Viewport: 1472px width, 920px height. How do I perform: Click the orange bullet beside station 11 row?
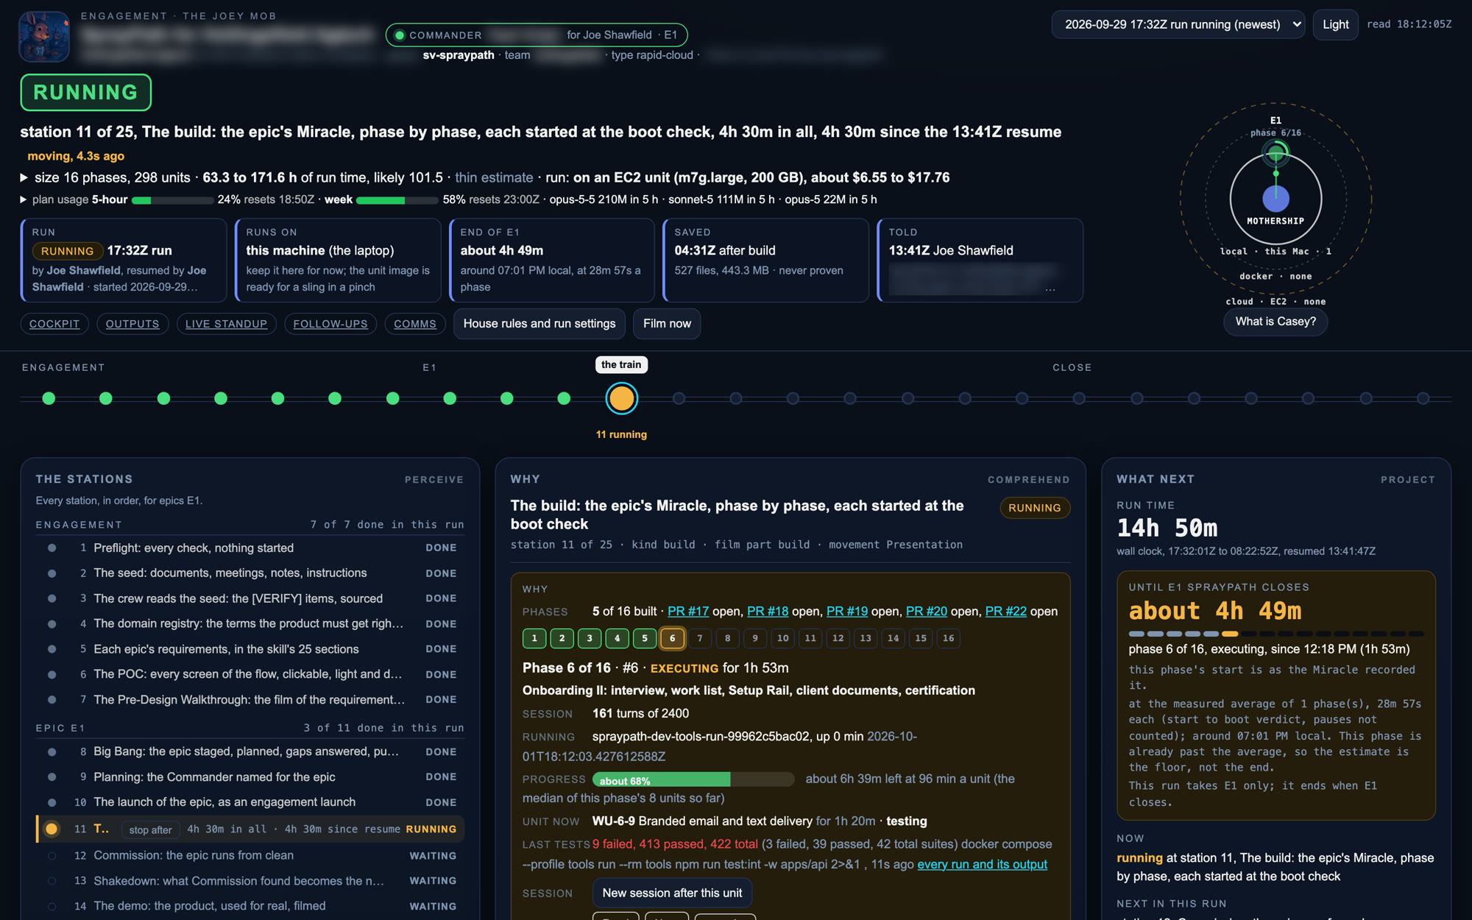click(52, 829)
